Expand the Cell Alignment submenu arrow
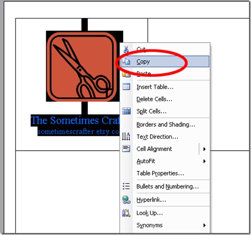The height and width of the screenshot is (235, 251). click(x=204, y=149)
